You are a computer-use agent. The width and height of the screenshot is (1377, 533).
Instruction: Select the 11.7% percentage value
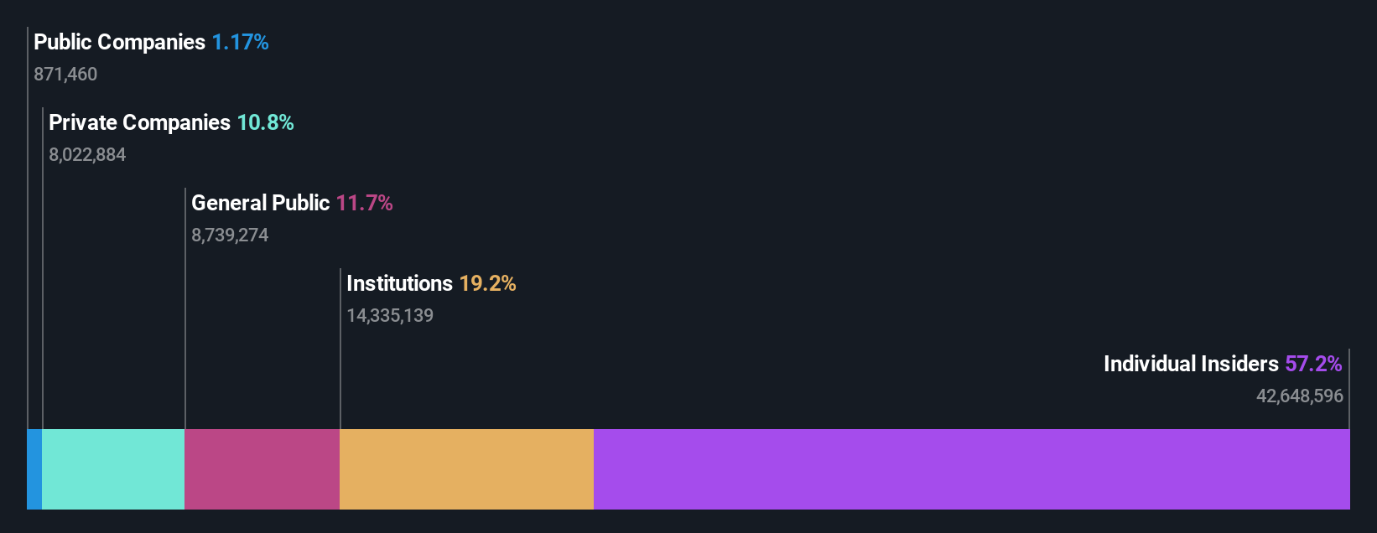[364, 203]
